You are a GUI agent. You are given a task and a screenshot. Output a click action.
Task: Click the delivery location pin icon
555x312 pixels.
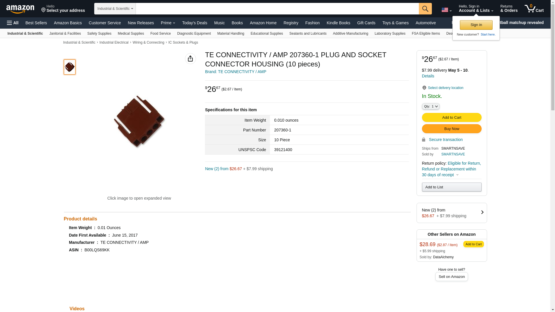pyautogui.click(x=424, y=88)
